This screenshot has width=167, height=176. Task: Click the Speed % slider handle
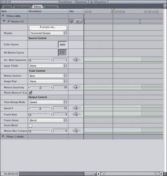pos(40,108)
